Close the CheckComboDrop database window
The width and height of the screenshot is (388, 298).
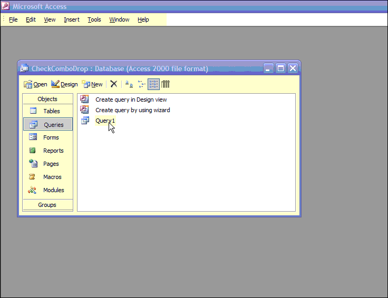coord(293,68)
